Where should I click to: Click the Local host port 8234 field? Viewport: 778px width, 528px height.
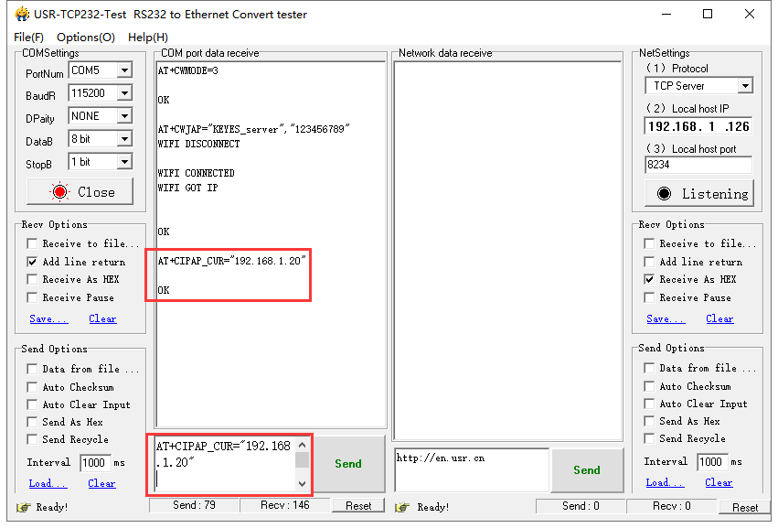click(x=698, y=165)
